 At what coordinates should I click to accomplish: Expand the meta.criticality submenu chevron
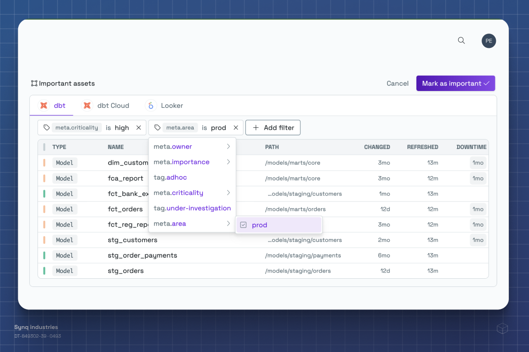coord(229,193)
